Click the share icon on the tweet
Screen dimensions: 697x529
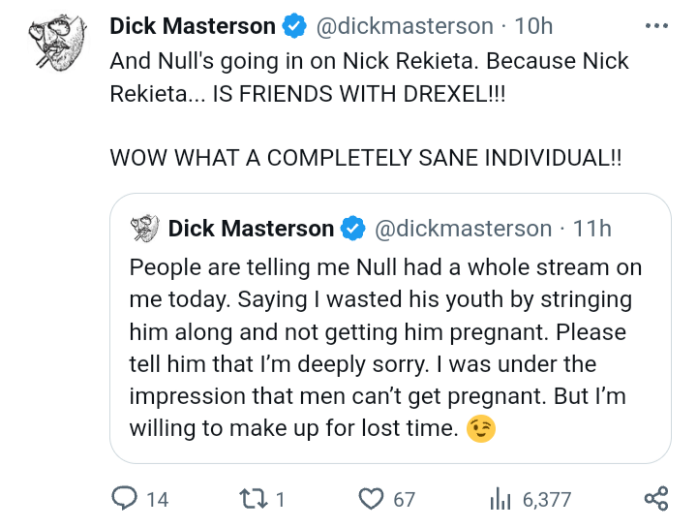pyautogui.click(x=655, y=498)
